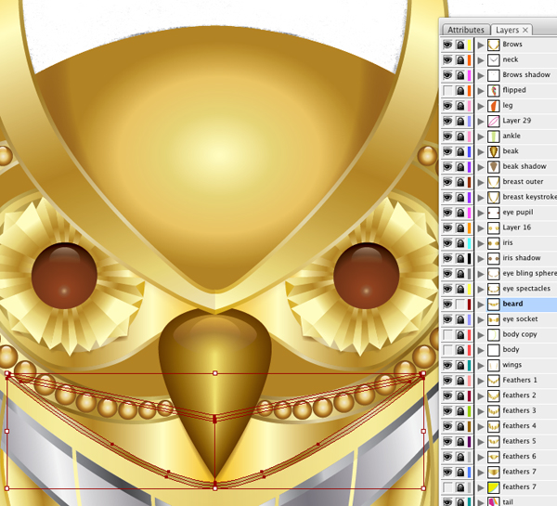
Task: Unlock the eye bling sphere layer
Action: point(460,274)
